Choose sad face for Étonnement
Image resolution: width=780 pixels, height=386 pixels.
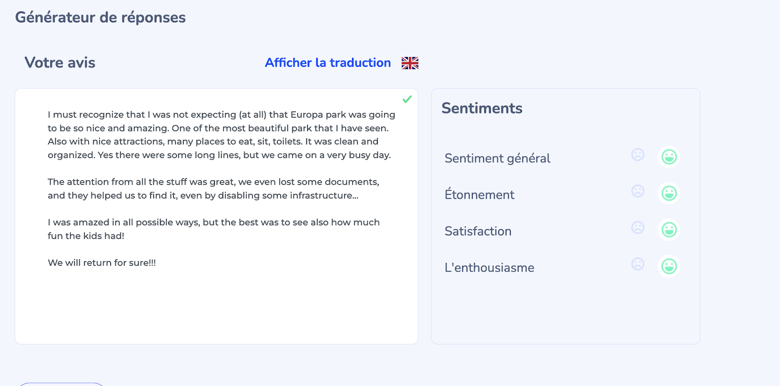point(638,191)
